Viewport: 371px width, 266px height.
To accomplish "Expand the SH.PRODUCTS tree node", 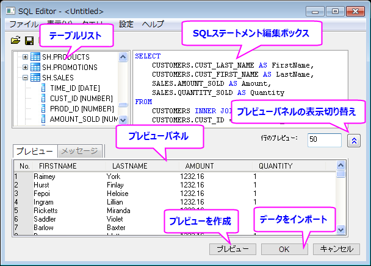I will point(25,57).
